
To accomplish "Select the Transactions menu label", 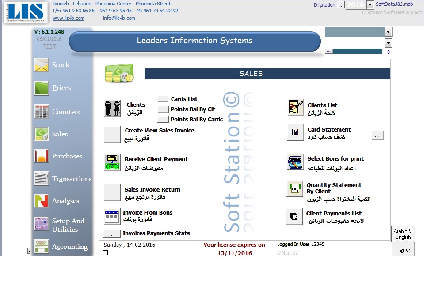I will coord(72,179).
